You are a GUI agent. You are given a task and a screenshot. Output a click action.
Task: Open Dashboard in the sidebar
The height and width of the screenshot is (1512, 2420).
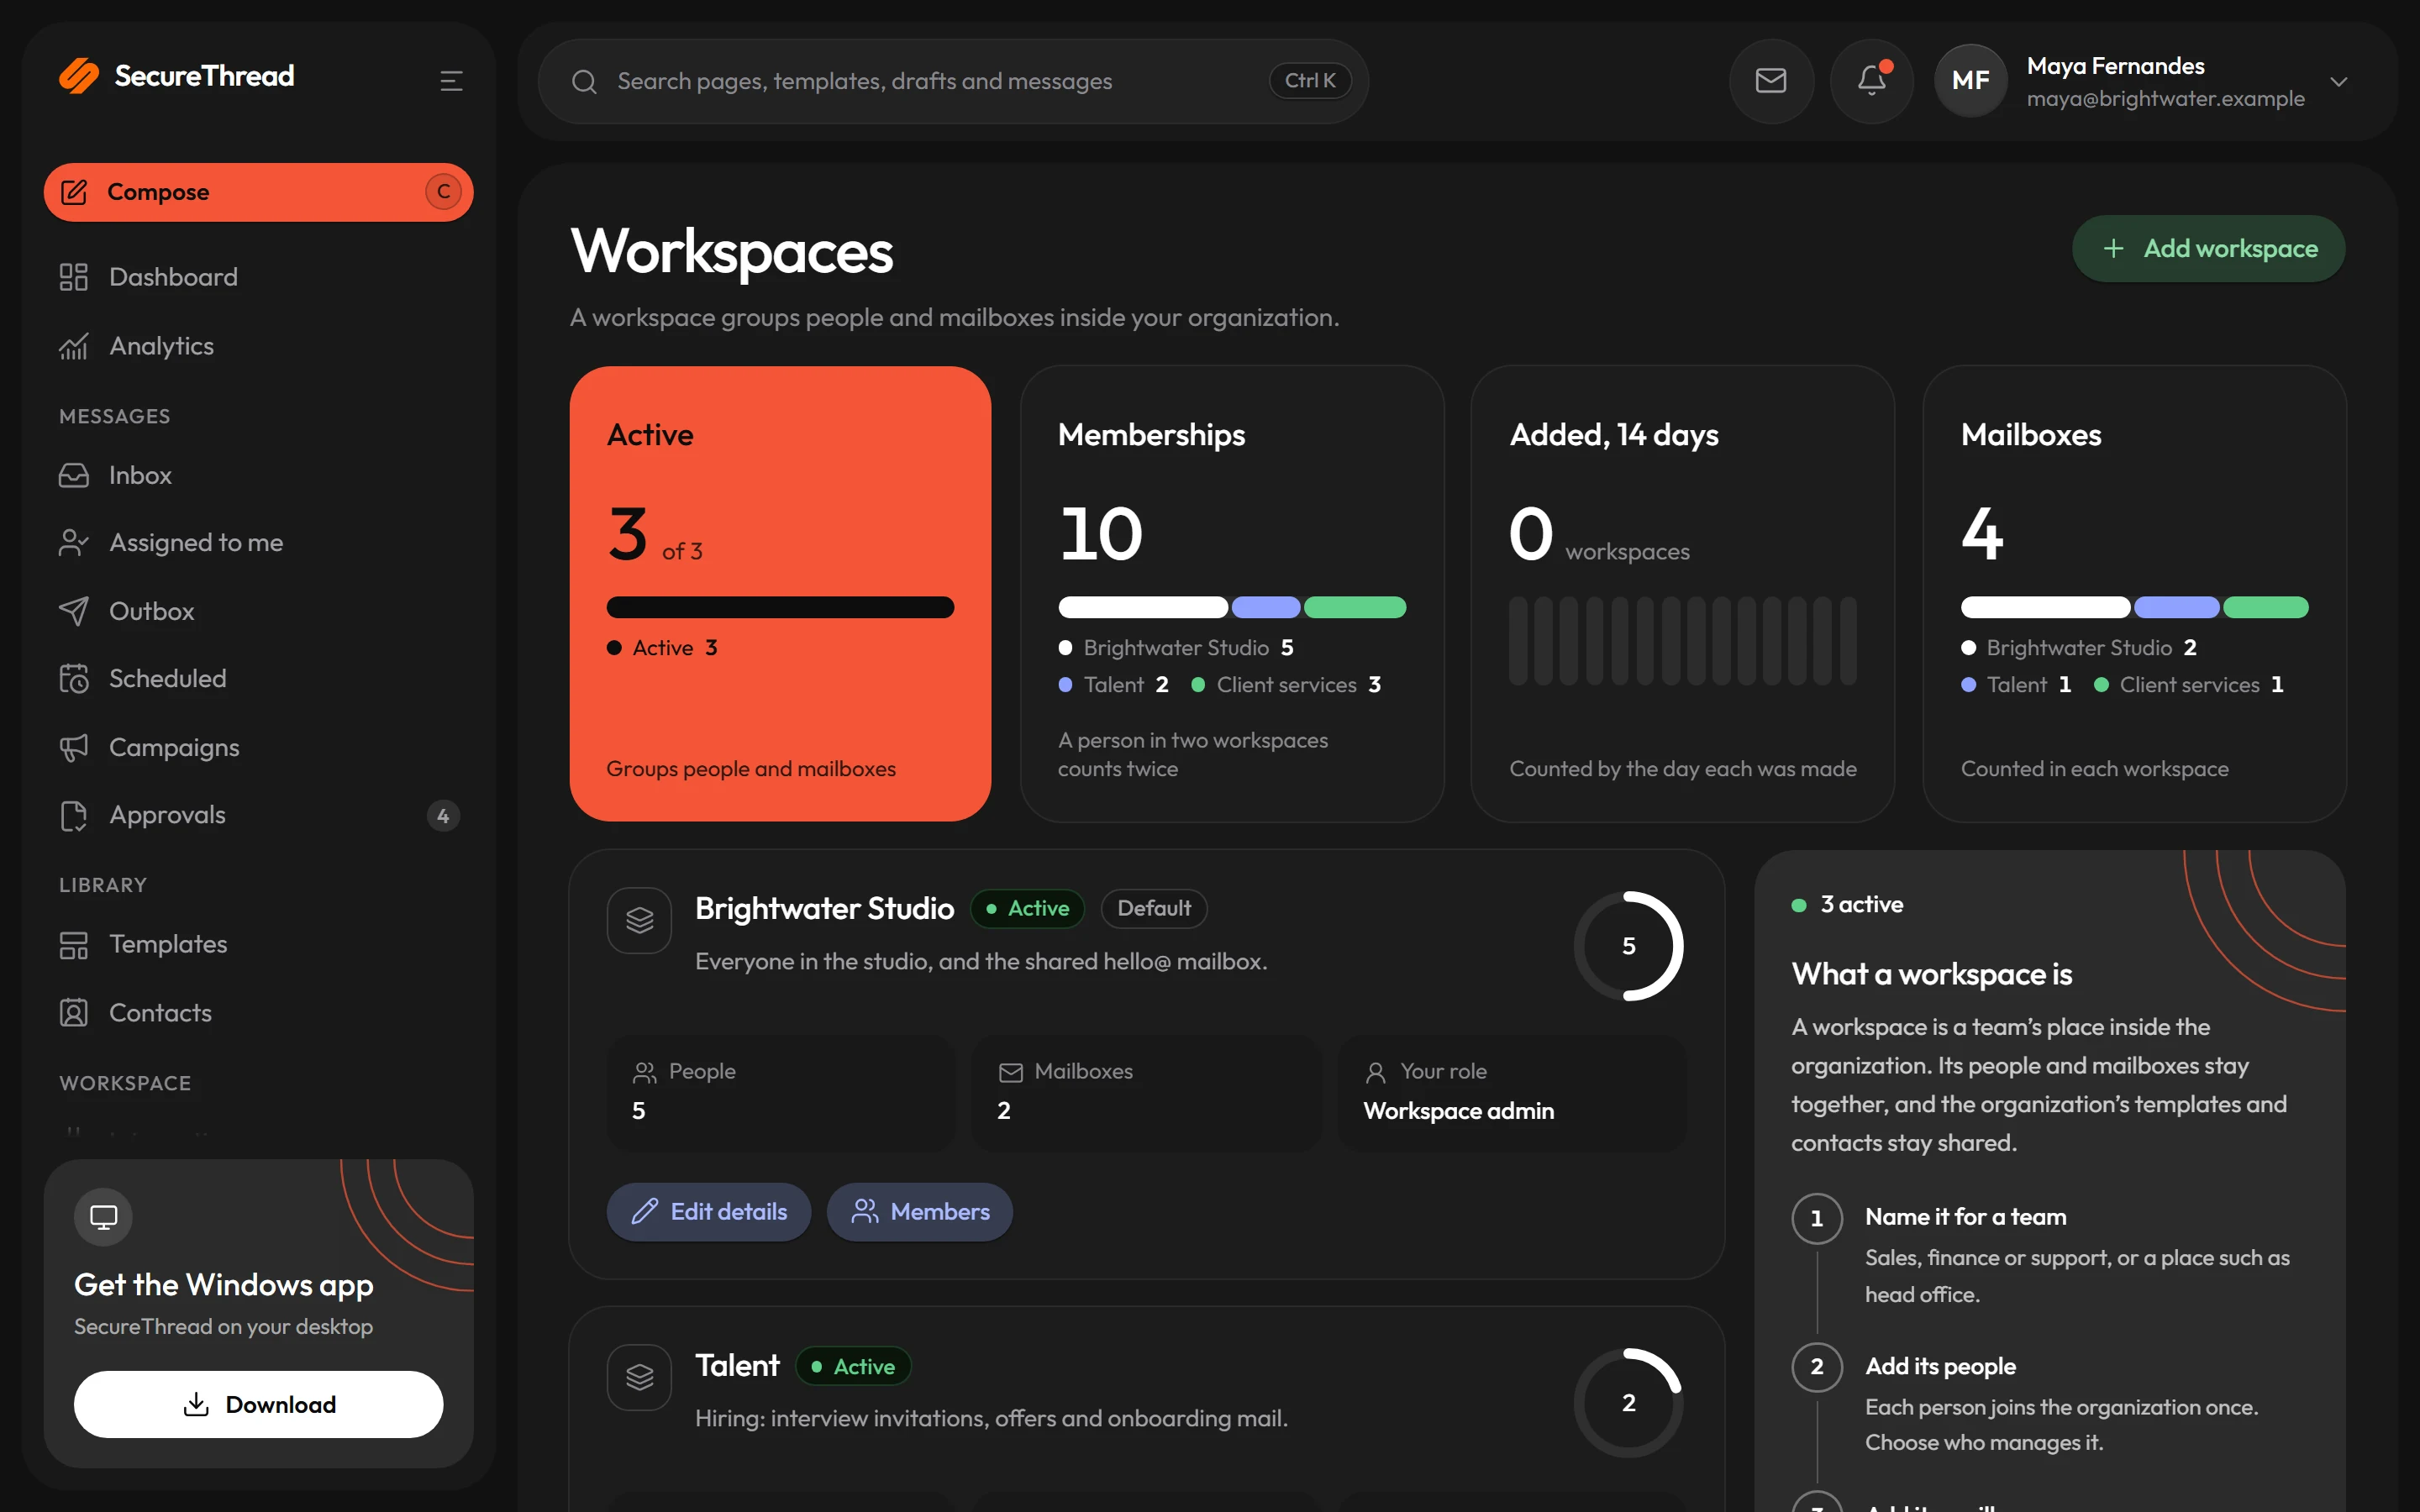[x=258, y=277]
